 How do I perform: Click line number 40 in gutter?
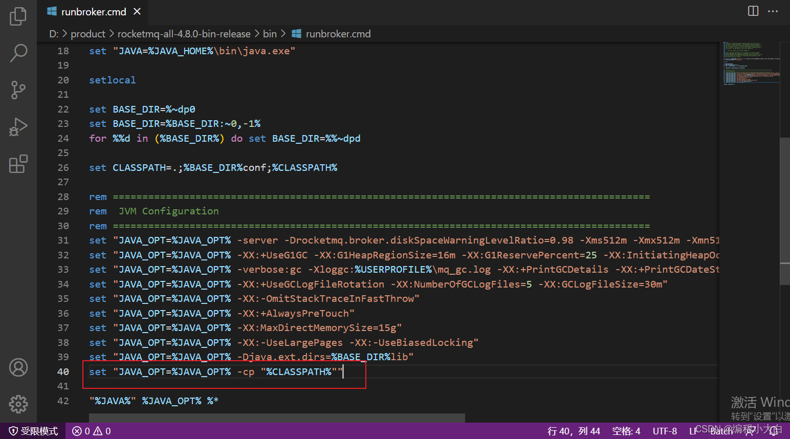pyautogui.click(x=63, y=371)
